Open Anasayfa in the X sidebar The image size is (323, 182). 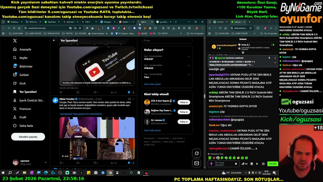click(x=22, y=49)
